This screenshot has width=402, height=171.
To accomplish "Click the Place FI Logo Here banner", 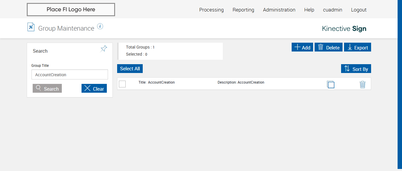I will (x=71, y=9).
